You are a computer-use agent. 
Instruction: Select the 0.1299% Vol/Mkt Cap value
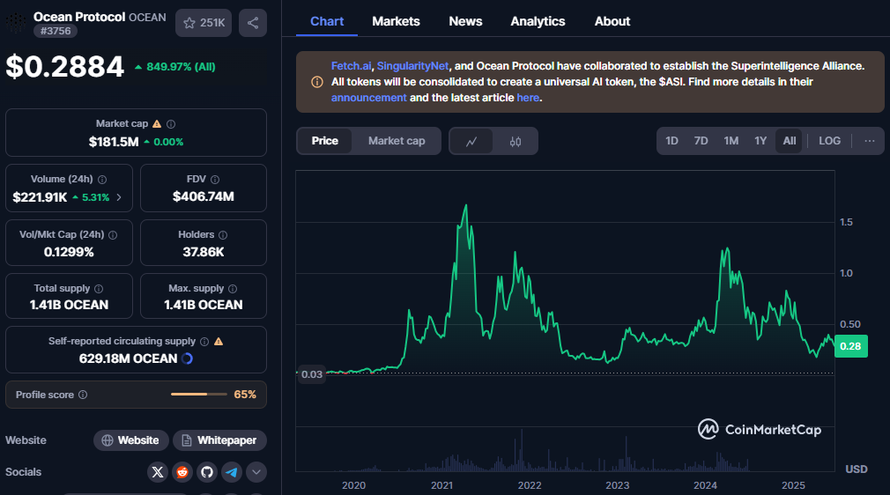pos(69,252)
